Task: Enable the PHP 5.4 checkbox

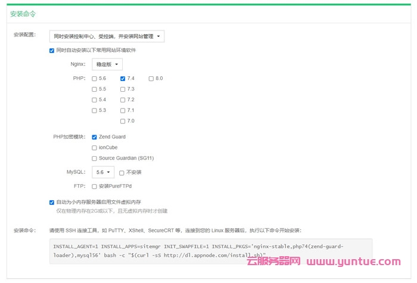Action: tap(94, 100)
